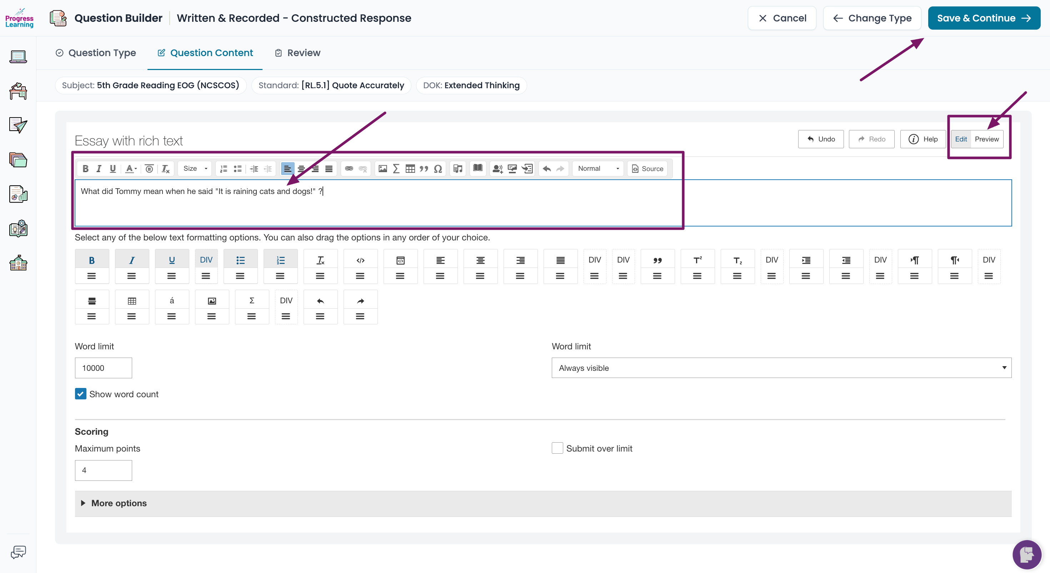Toggle the Show word count checkbox
The height and width of the screenshot is (573, 1050).
pos(80,394)
